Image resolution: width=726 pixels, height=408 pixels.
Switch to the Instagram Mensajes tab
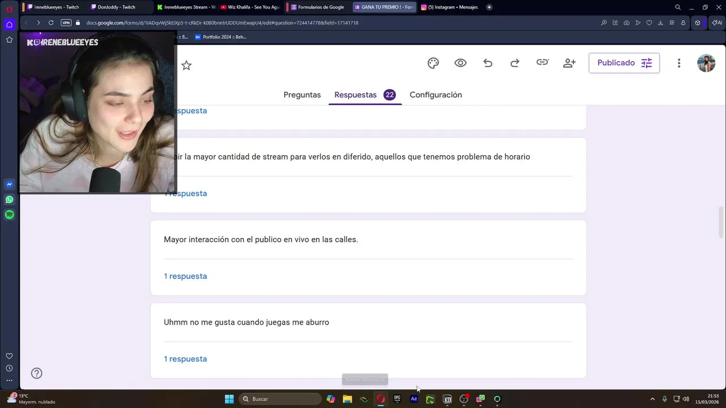tap(450, 7)
